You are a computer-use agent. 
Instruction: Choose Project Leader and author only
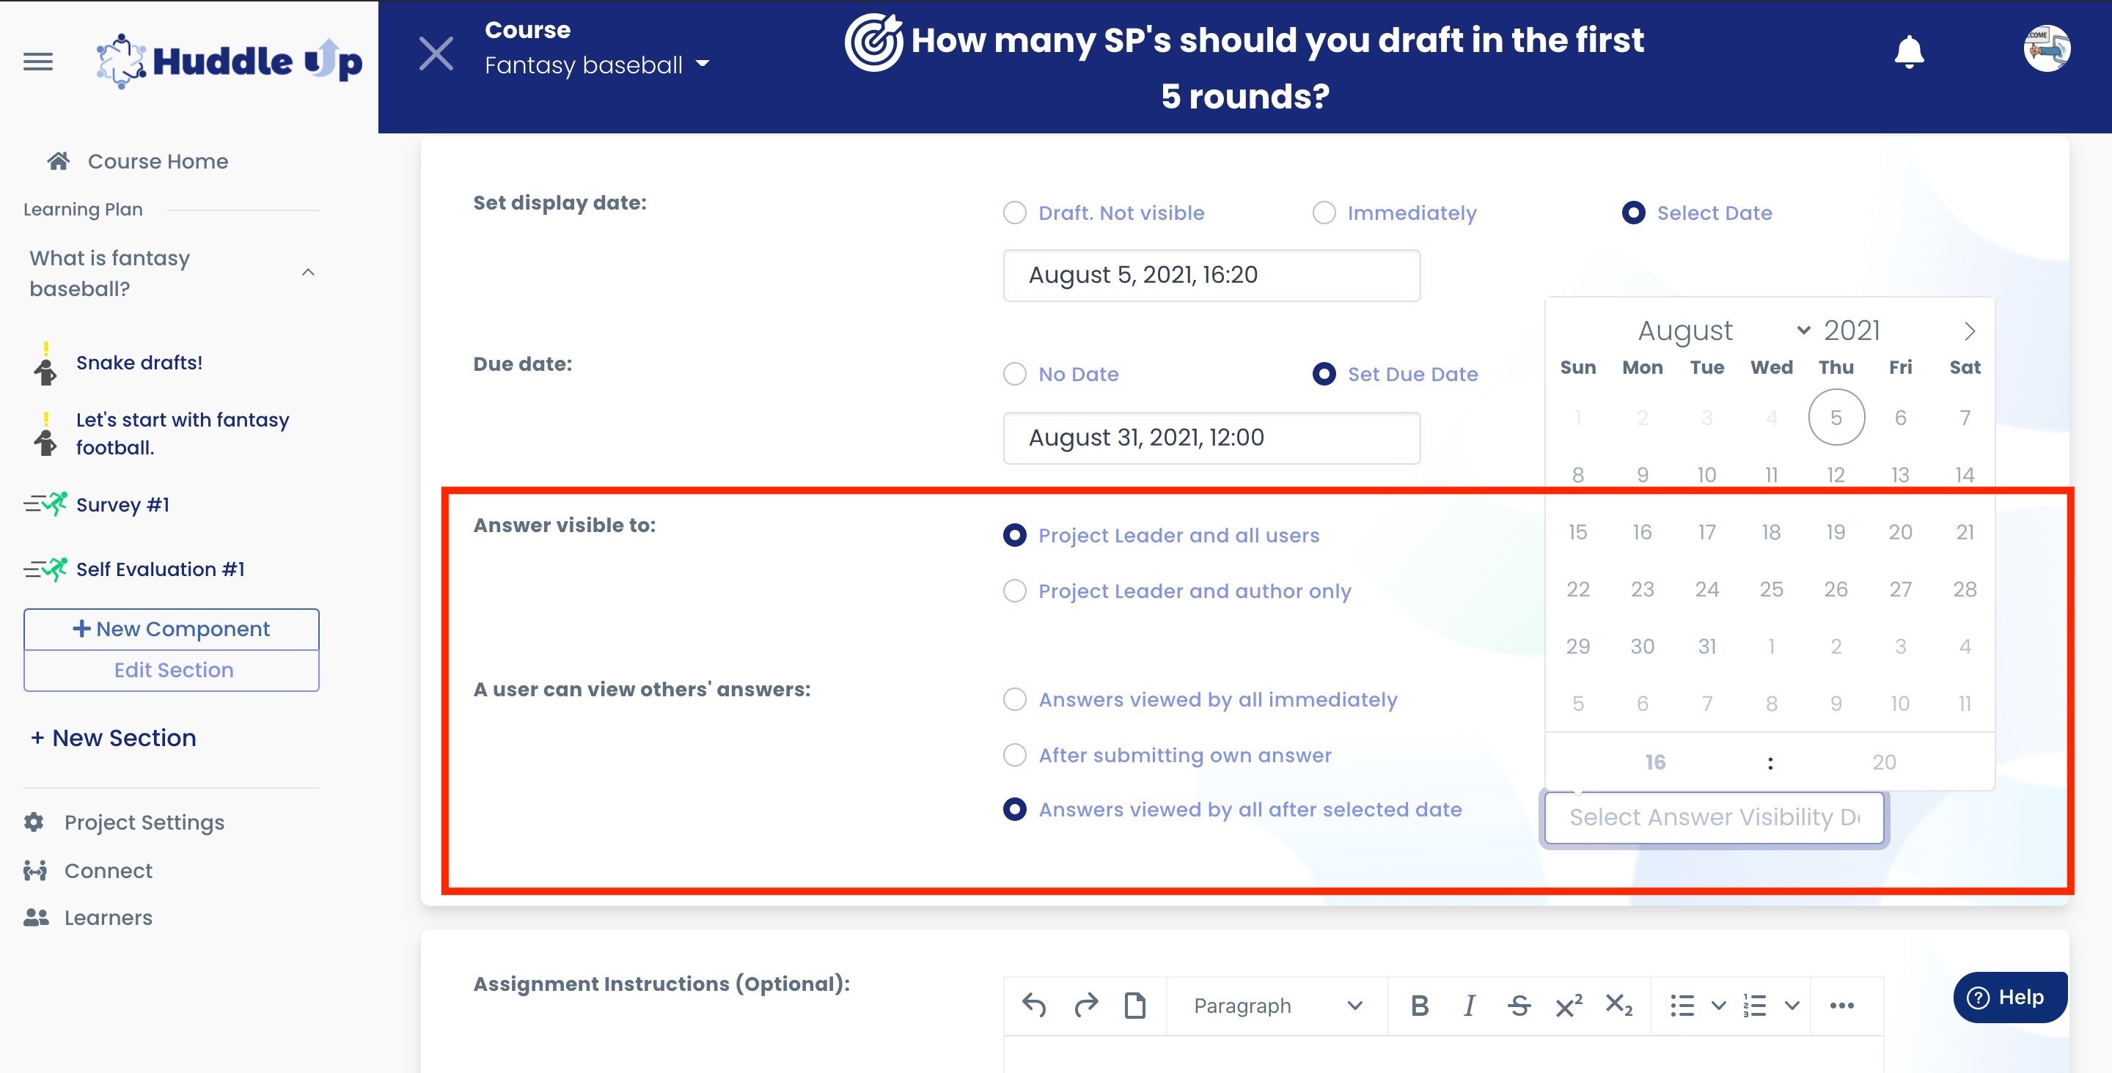[1014, 591]
